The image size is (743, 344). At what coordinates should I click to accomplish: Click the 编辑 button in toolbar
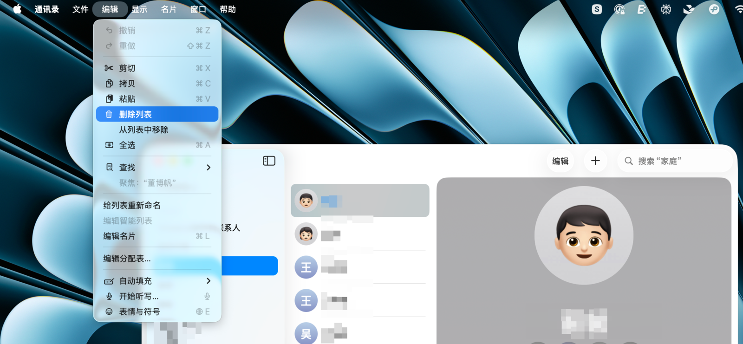tap(560, 161)
